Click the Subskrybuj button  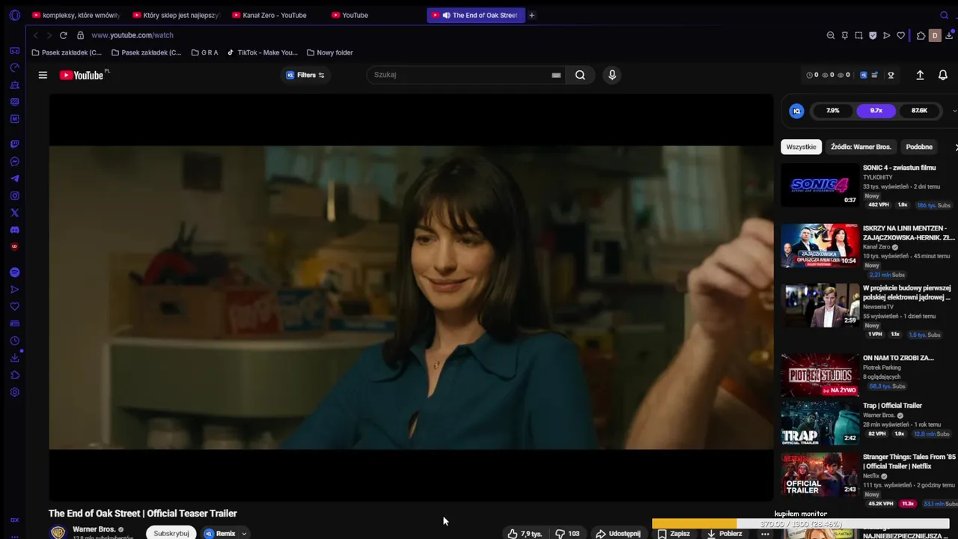(171, 533)
